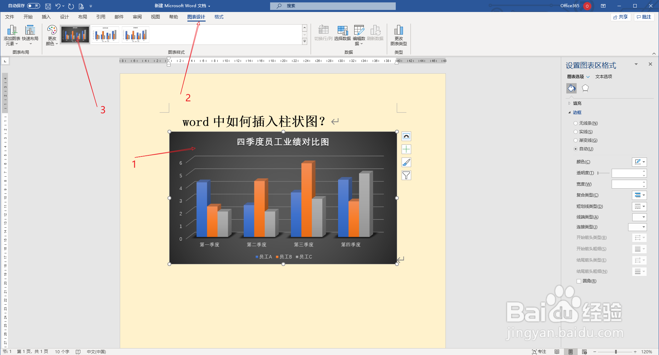Click the Comments button
659x355 pixels.
644,17
